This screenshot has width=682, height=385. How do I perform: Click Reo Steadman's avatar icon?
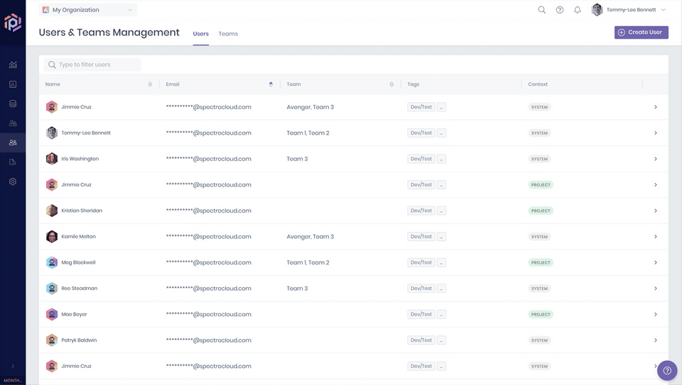(52, 288)
